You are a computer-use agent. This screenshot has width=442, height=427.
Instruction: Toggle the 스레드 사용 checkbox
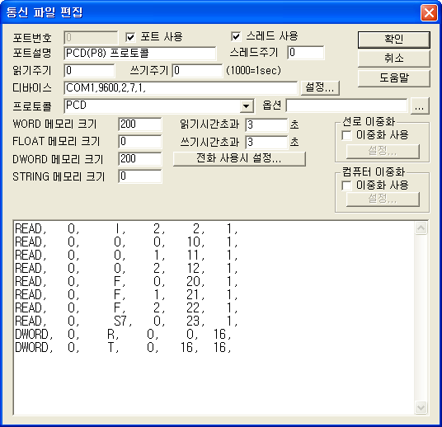pyautogui.click(x=236, y=36)
